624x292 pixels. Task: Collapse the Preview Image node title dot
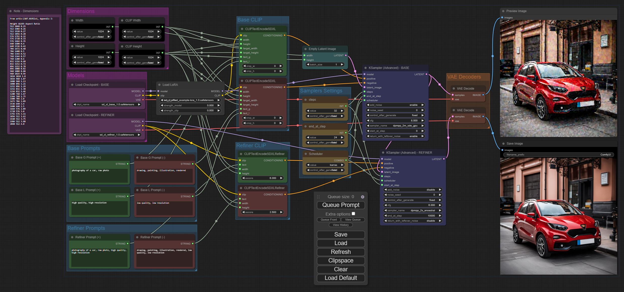tap(503, 11)
